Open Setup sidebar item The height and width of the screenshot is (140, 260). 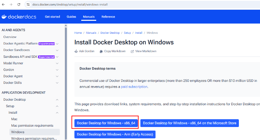point(10,106)
